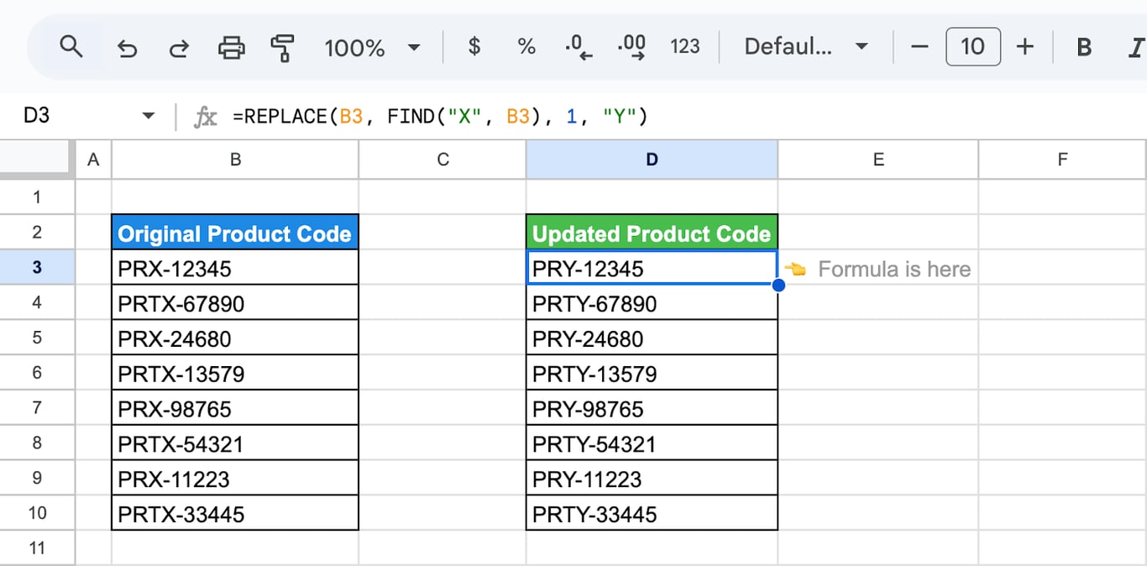This screenshot has height=566, width=1147.
Task: Select cell containing PRX-98765
Action: coord(235,408)
